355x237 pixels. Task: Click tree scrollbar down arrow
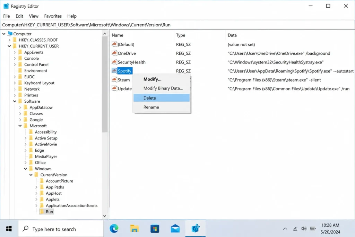(x=105, y=216)
